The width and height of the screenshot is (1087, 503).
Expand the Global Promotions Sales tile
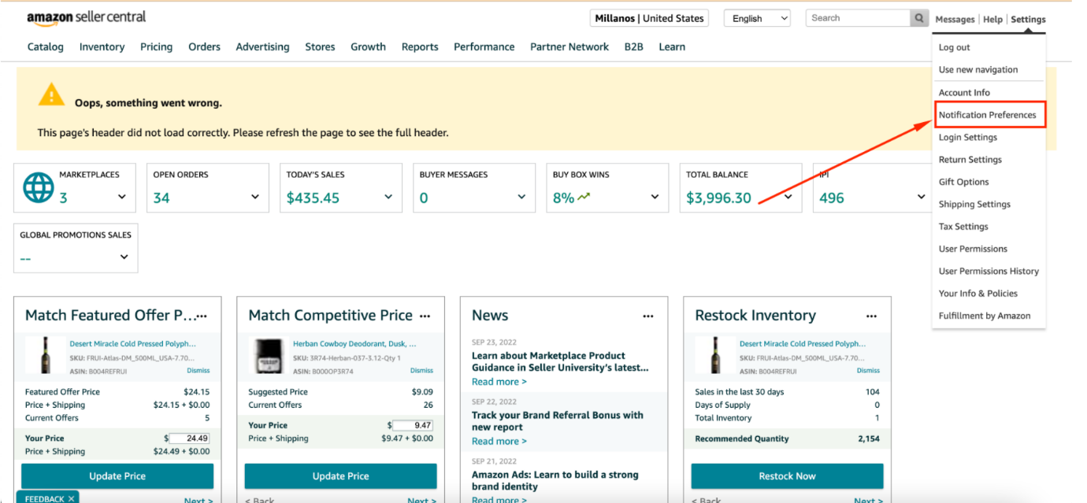[x=124, y=257]
